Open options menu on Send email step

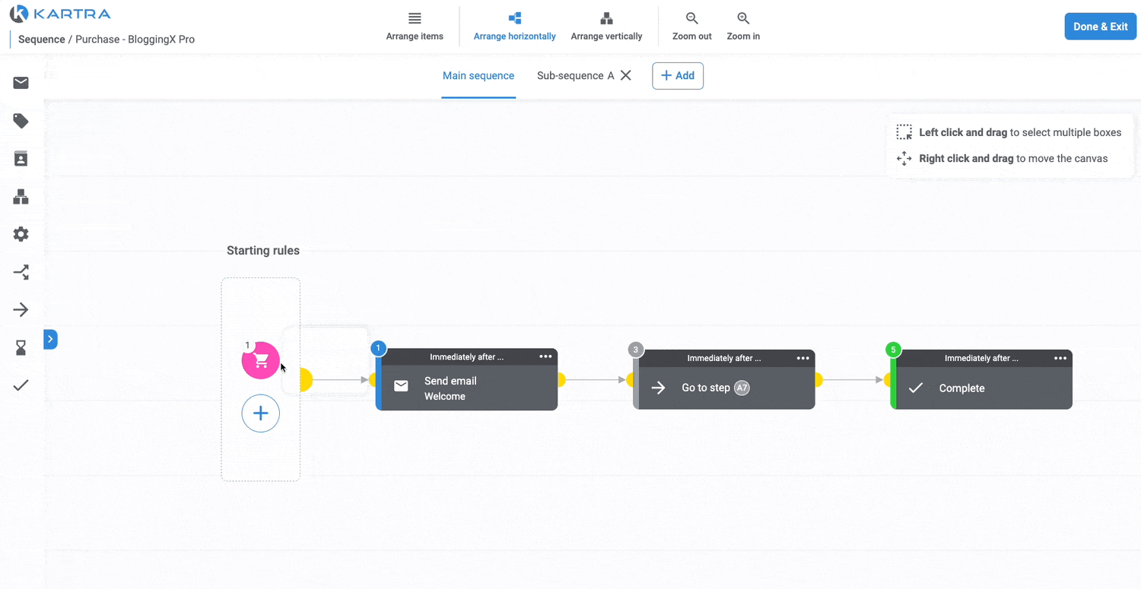pyautogui.click(x=545, y=356)
